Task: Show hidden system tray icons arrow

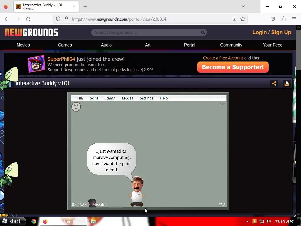Action: point(247,221)
